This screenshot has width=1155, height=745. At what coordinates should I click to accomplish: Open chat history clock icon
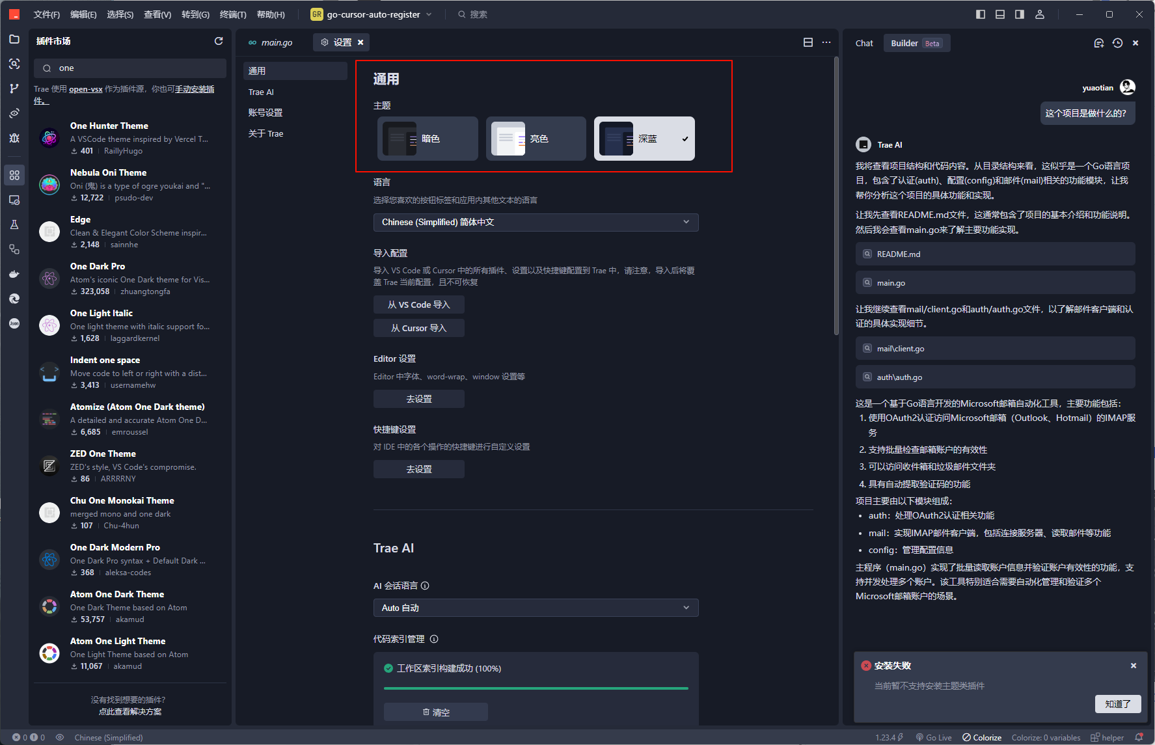coord(1117,43)
